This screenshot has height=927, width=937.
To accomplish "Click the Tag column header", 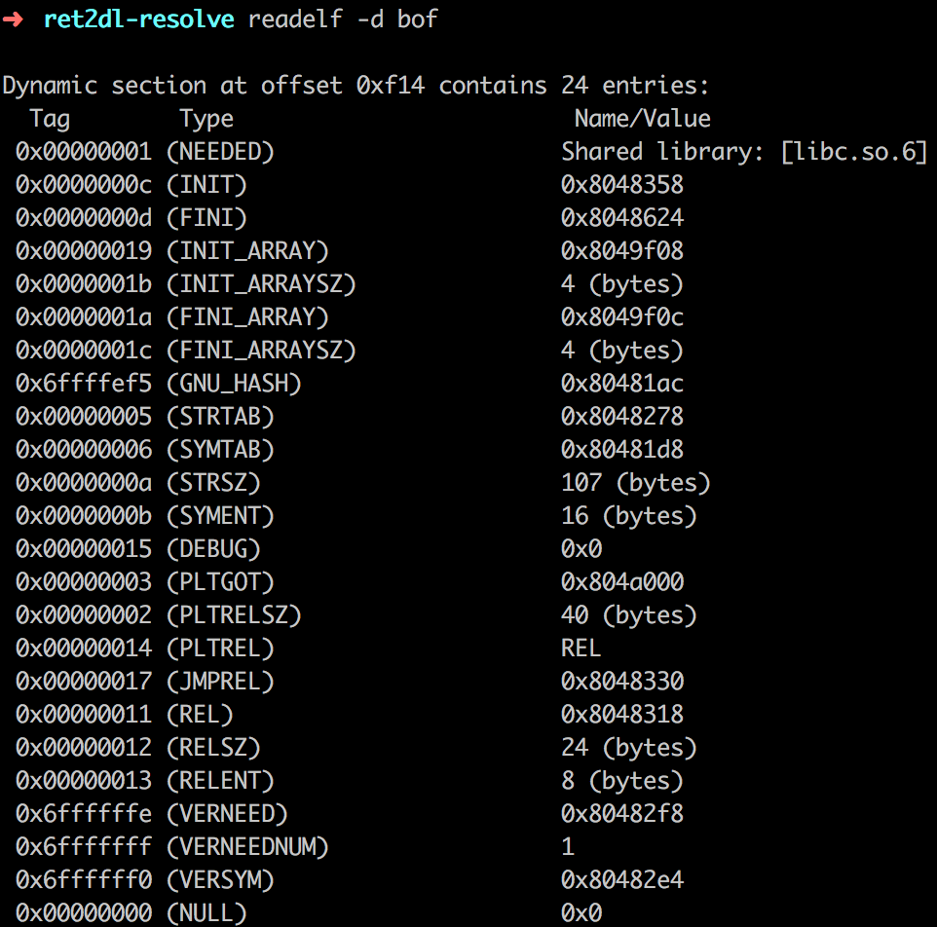I will [x=50, y=119].
